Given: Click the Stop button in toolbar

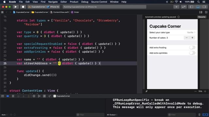Looking at the screenshot, I should point(23,7).
